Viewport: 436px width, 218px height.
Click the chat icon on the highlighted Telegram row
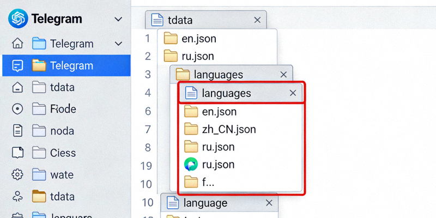coord(18,66)
